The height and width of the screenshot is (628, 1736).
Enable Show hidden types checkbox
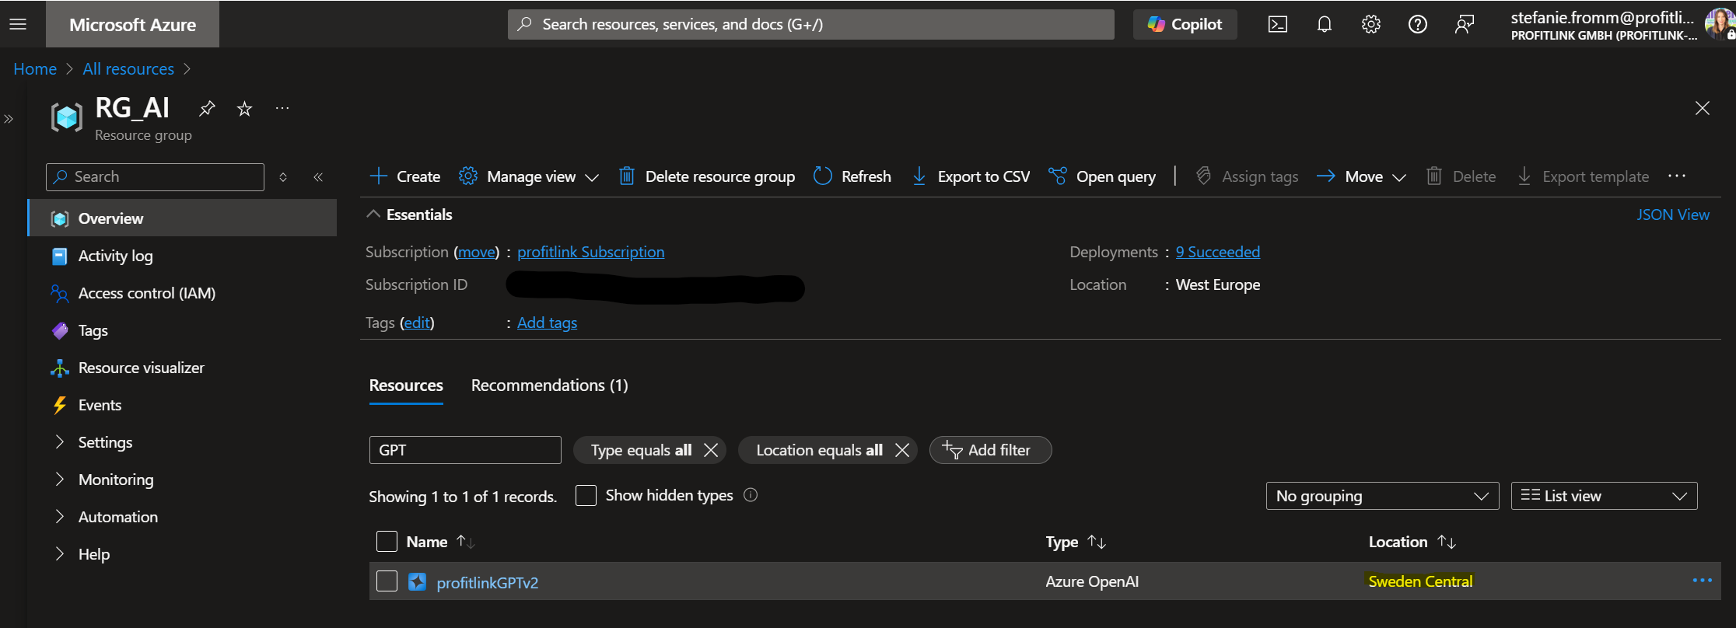click(x=586, y=495)
